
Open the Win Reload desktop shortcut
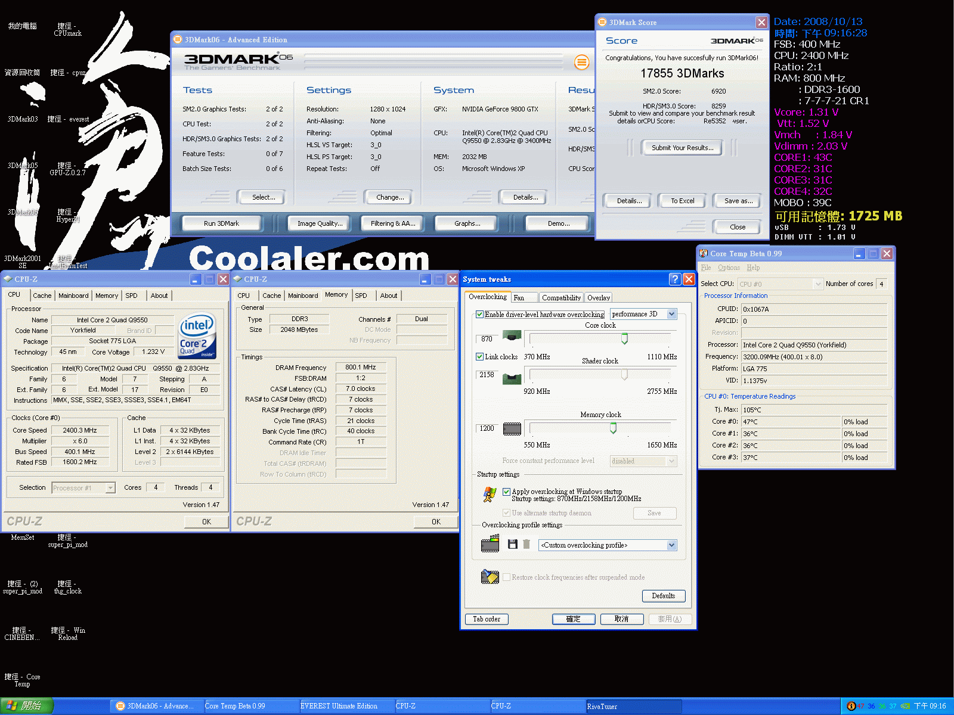click(x=67, y=634)
